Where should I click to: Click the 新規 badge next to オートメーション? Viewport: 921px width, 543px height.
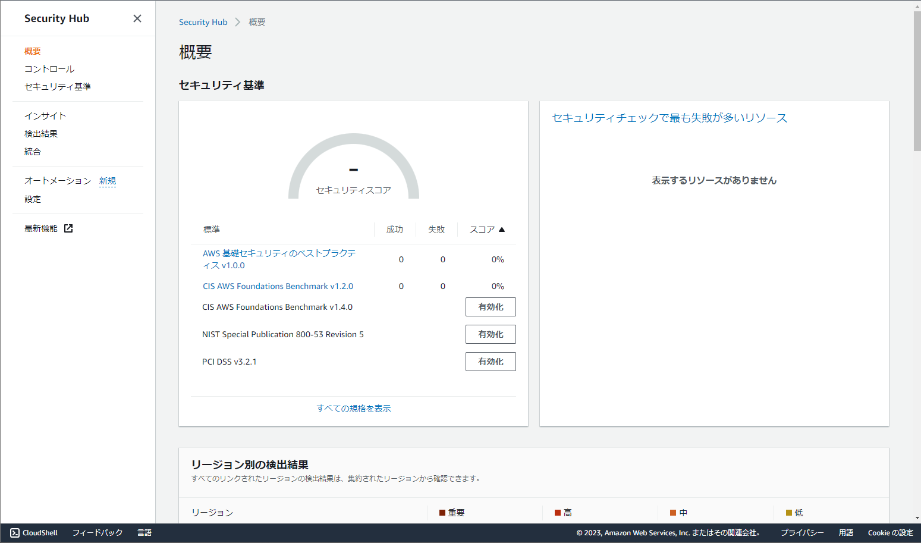pyautogui.click(x=108, y=181)
